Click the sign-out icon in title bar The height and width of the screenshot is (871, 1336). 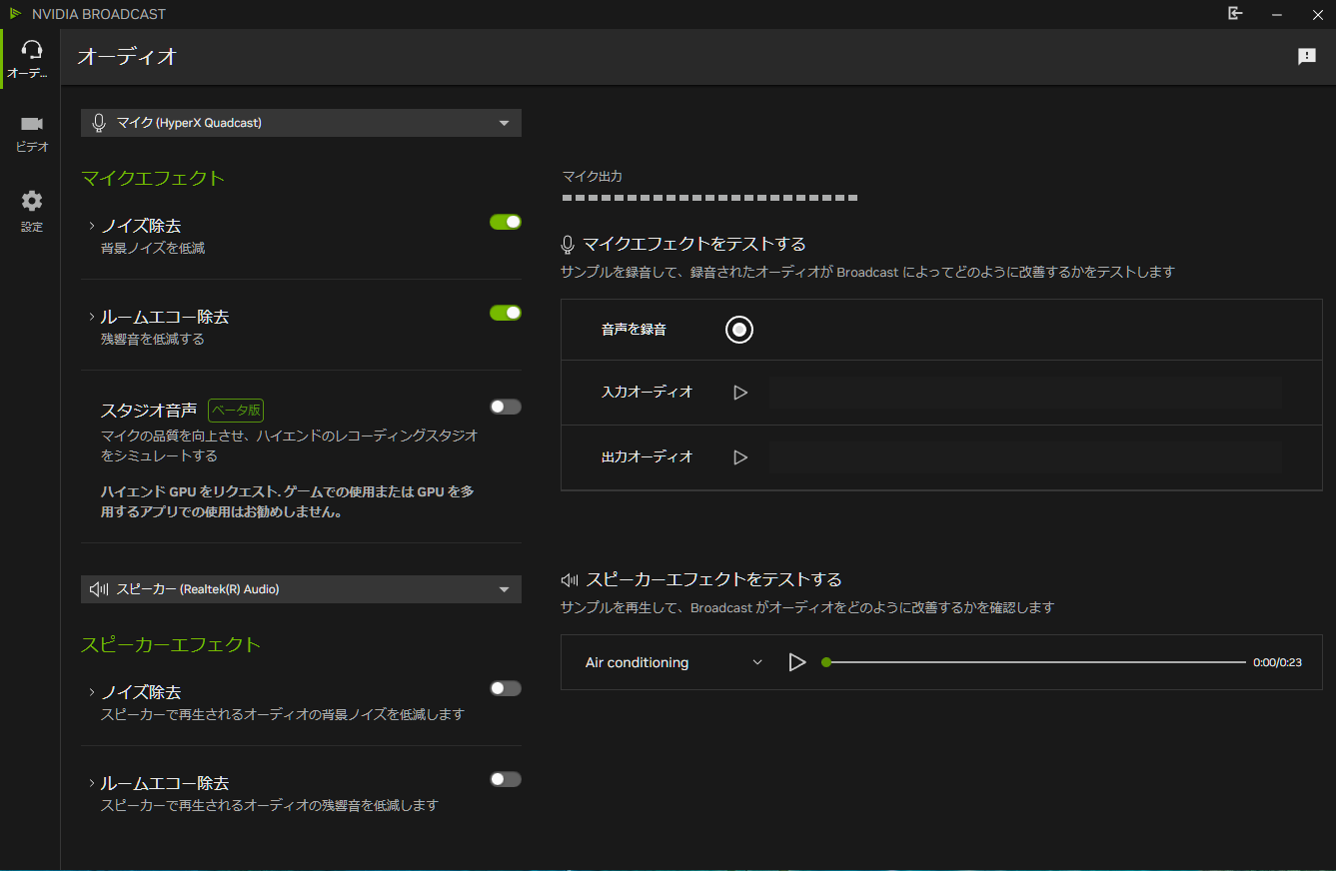pyautogui.click(x=1235, y=14)
